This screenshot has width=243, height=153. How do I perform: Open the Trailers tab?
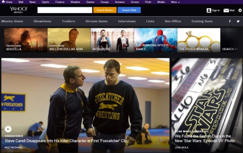coord(68,21)
